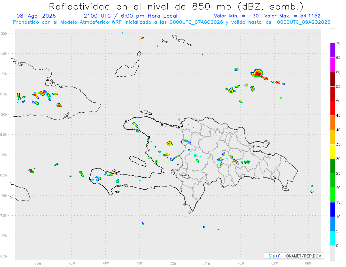Click the '20N' latitude axis label
The height and width of the screenshot is (267, 346).
click(5, 114)
